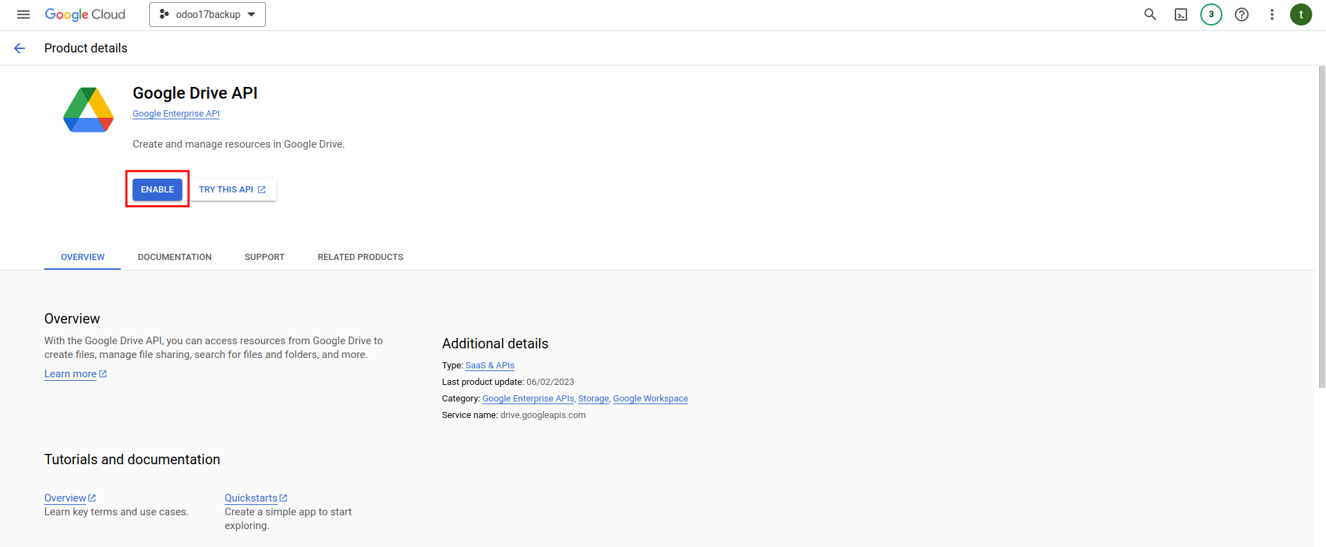
Task: Expand the odoo17backup project selector
Action: tap(207, 14)
